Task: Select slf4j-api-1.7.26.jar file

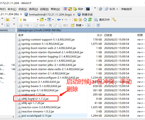Action: (33, 103)
